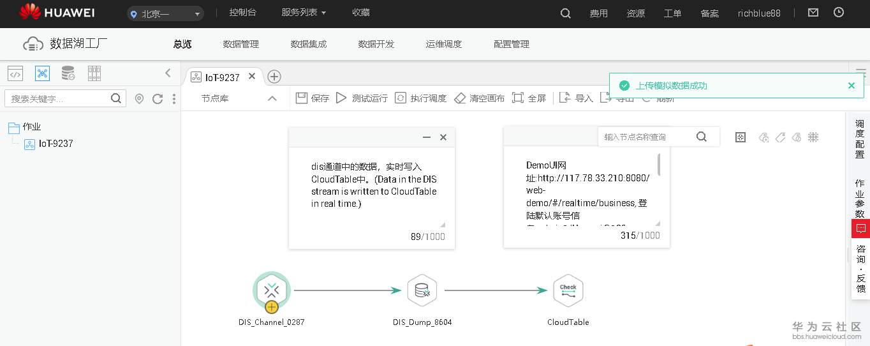Click the grid layout icon on canvas

813,137
